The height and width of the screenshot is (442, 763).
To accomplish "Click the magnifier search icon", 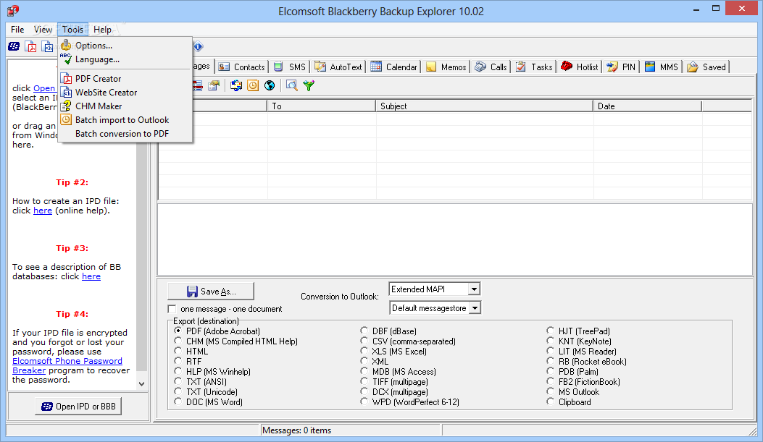I will (291, 85).
